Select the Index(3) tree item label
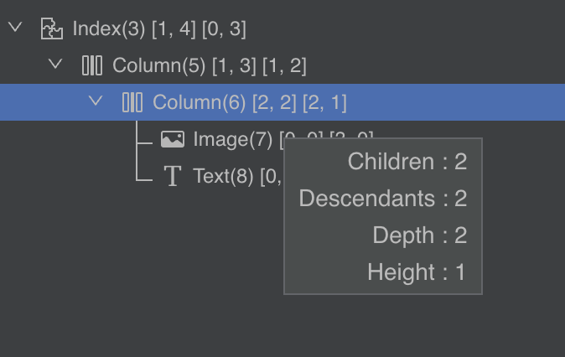565x357 pixels. (x=159, y=29)
